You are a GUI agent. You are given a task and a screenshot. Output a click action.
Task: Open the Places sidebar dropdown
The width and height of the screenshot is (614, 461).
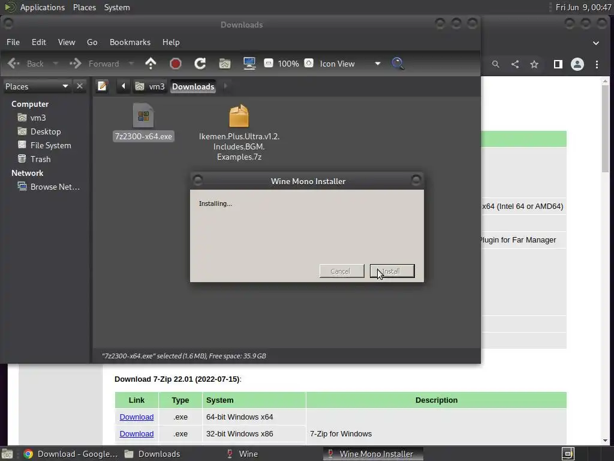pyautogui.click(x=37, y=86)
